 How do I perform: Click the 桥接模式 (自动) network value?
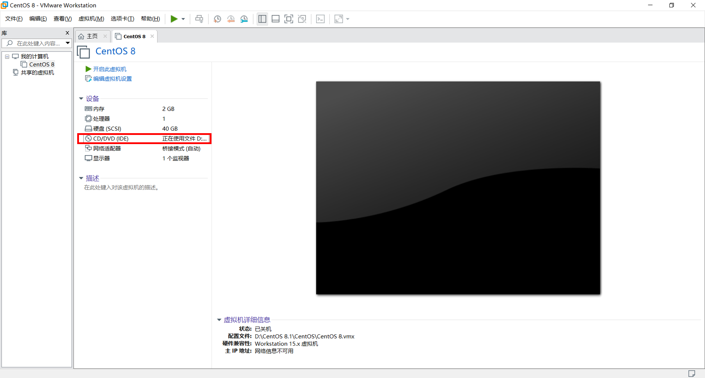181,148
